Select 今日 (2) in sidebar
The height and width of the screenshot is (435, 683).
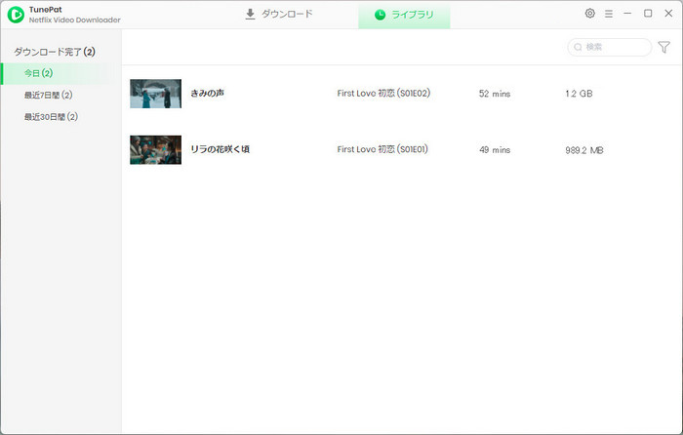pos(60,73)
